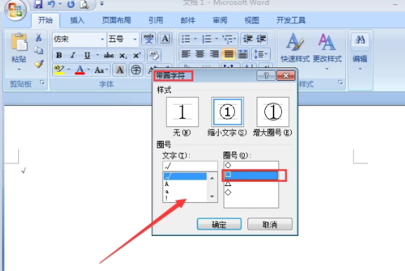This screenshot has width=405, height=271.
Task: Open the Change Case Aa menu
Action: click(101, 70)
